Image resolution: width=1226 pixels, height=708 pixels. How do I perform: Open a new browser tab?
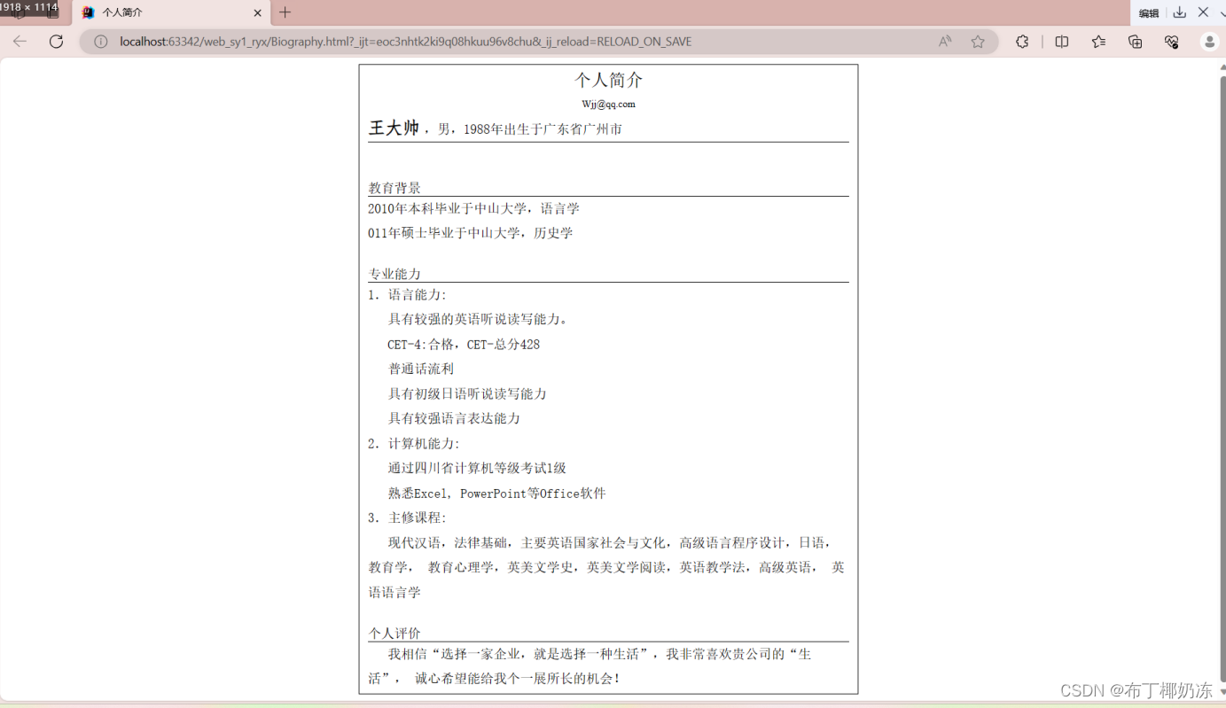285,12
